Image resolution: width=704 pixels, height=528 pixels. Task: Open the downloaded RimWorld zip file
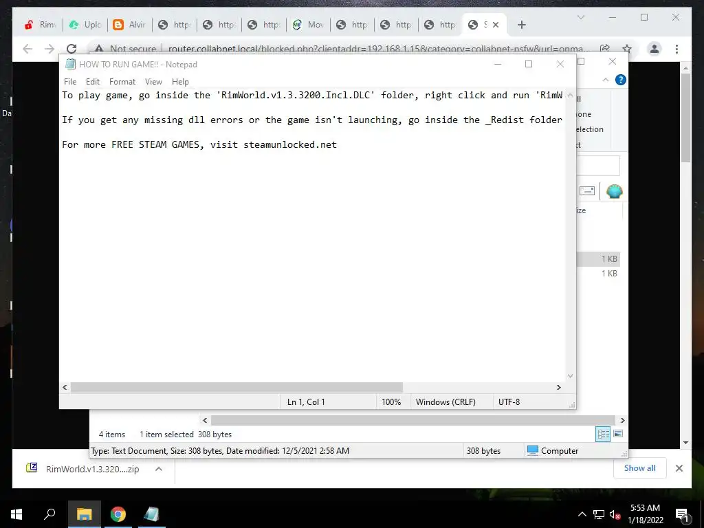(83, 469)
